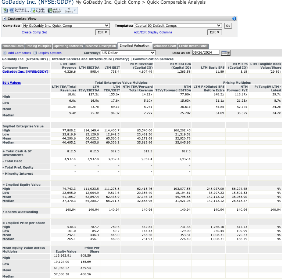Click the Add Companies link
The height and width of the screenshot is (279, 283).
19,53
